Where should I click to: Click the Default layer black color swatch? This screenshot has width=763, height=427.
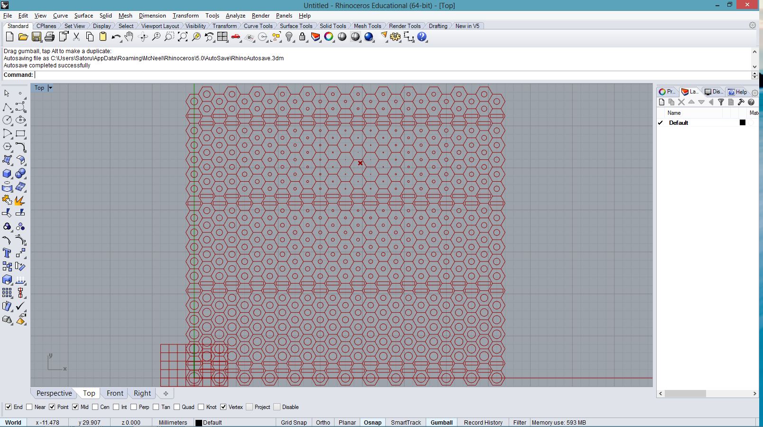coord(743,122)
